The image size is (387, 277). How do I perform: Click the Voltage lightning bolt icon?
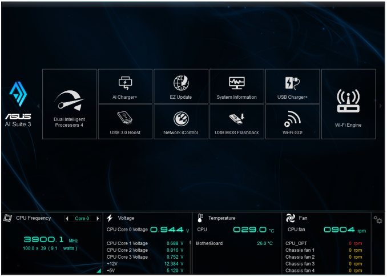[x=110, y=218]
